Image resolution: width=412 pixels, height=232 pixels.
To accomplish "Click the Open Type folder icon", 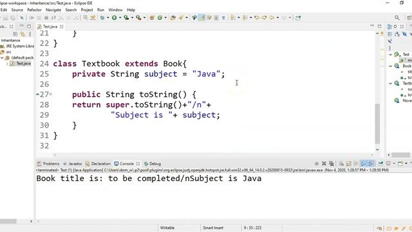I will [x=173, y=17].
